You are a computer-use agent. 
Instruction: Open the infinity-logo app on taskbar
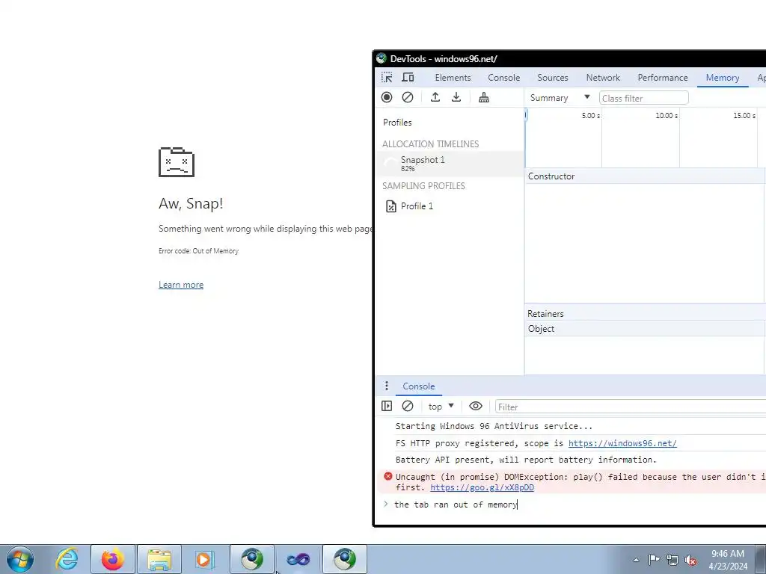point(298,559)
